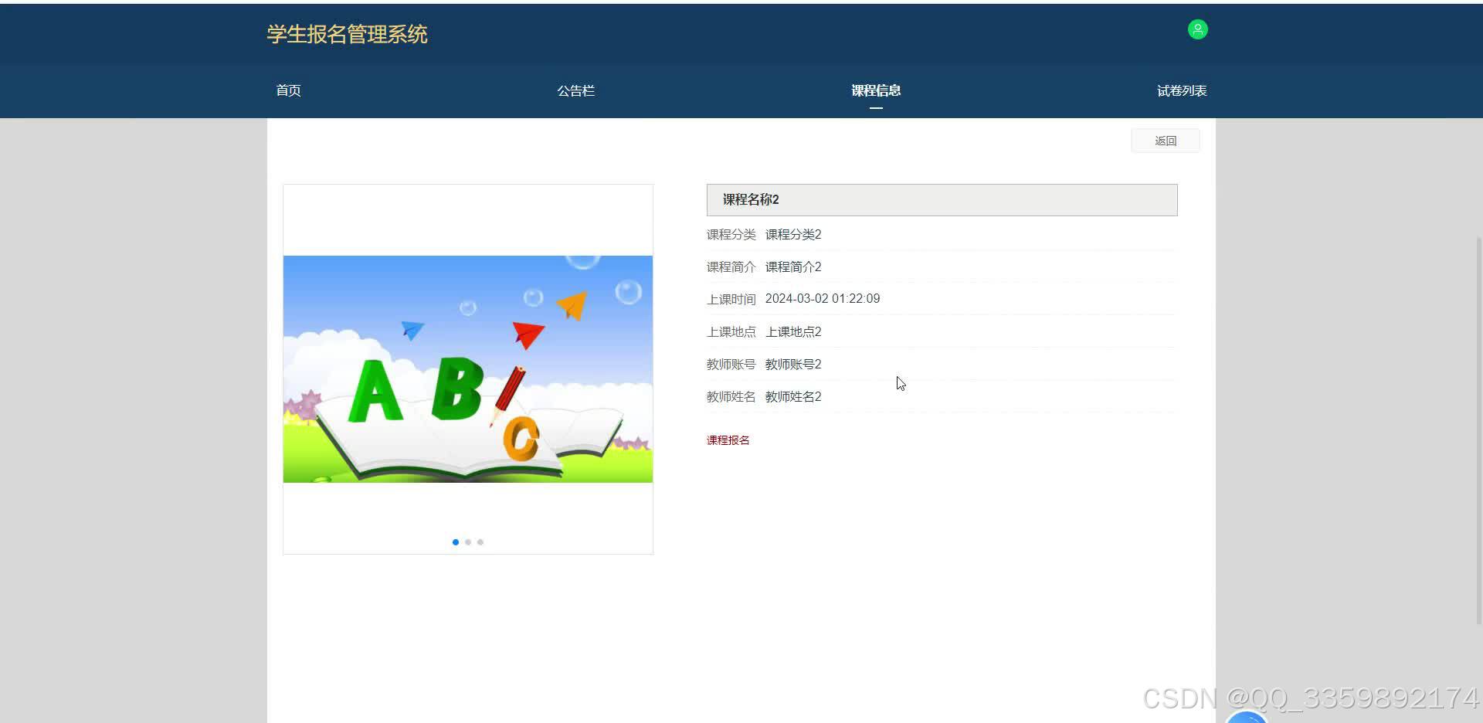Click the 上课地点2 class location value
The image size is (1483, 723).
point(792,331)
